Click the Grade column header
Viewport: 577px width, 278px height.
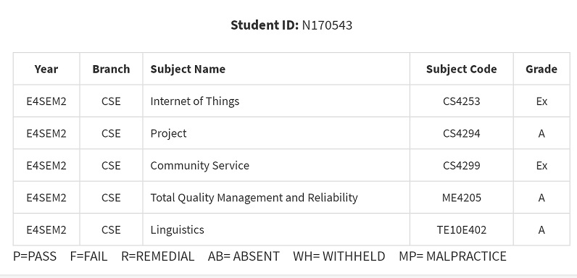[541, 69]
